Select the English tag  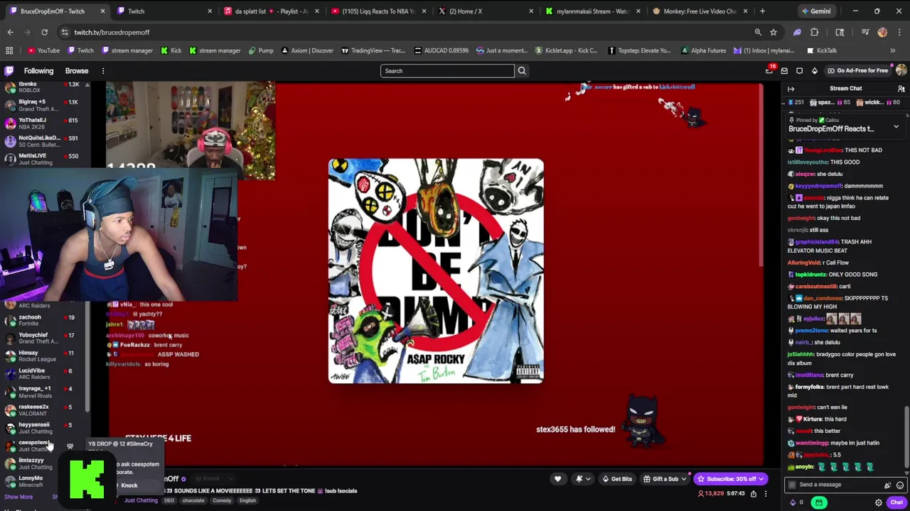[247, 500]
